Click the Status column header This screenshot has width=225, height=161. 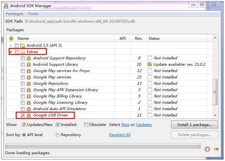pyautogui.click(x=154, y=38)
